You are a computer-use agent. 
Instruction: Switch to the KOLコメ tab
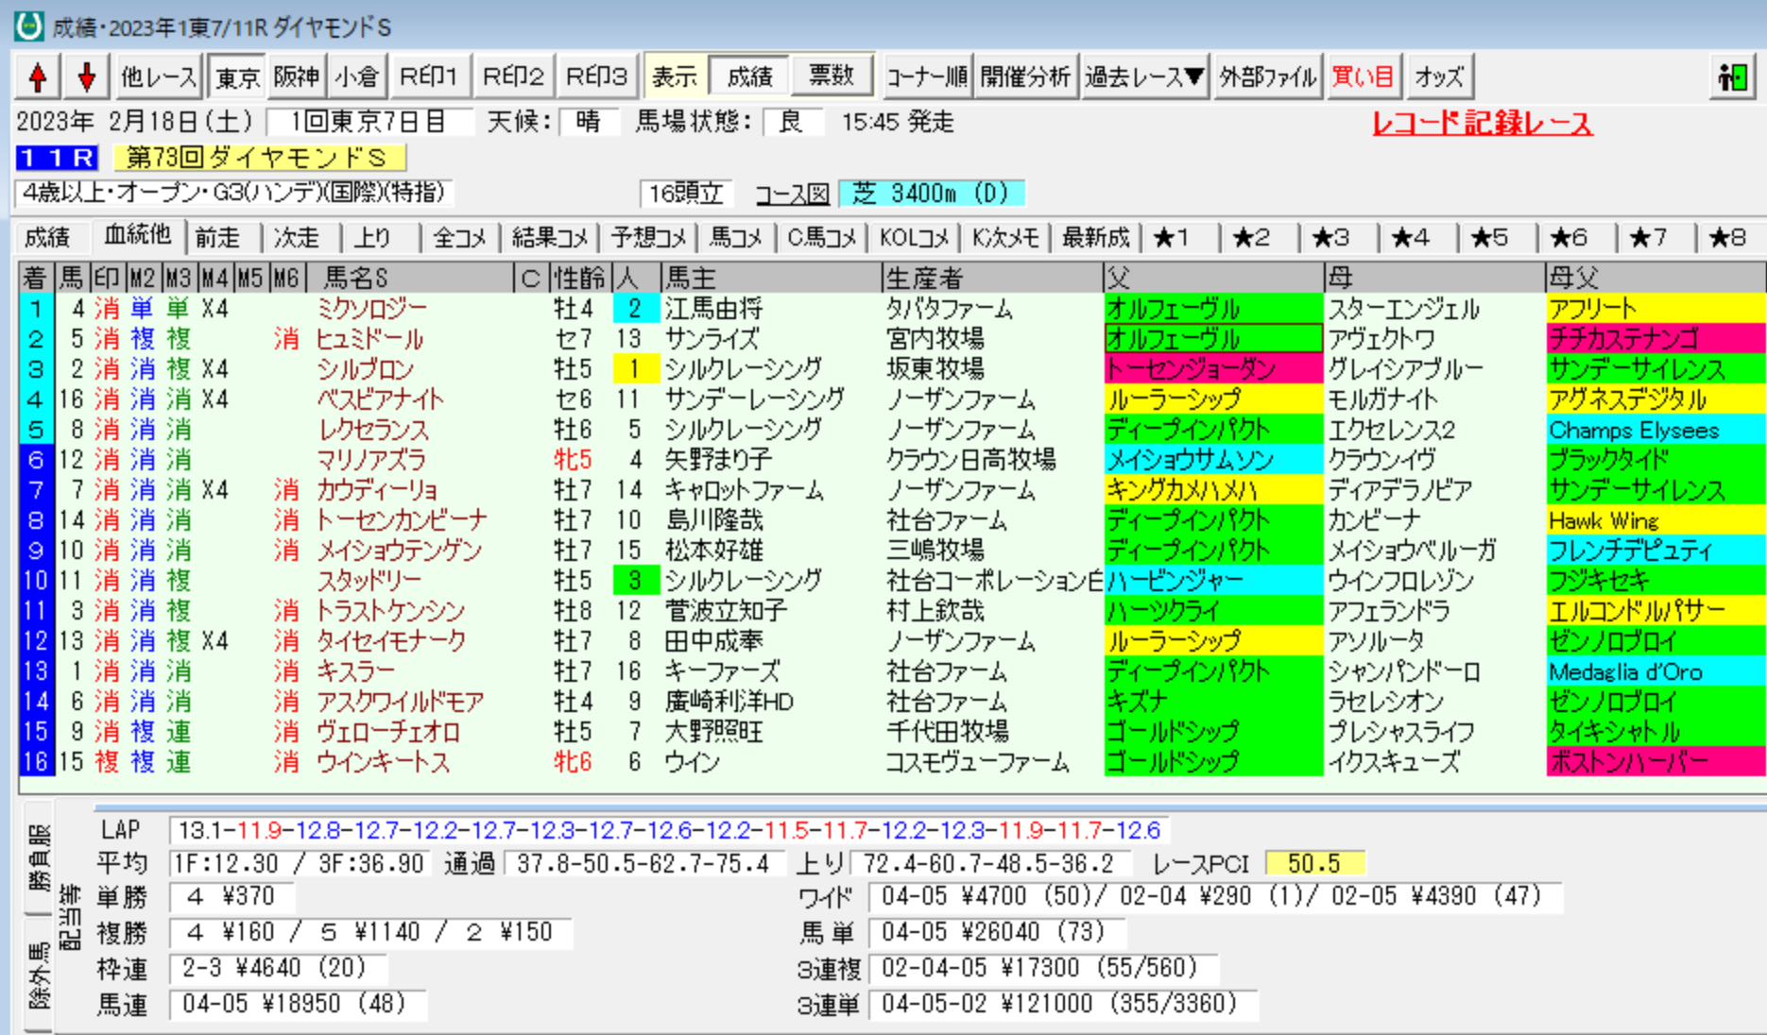pos(914,237)
